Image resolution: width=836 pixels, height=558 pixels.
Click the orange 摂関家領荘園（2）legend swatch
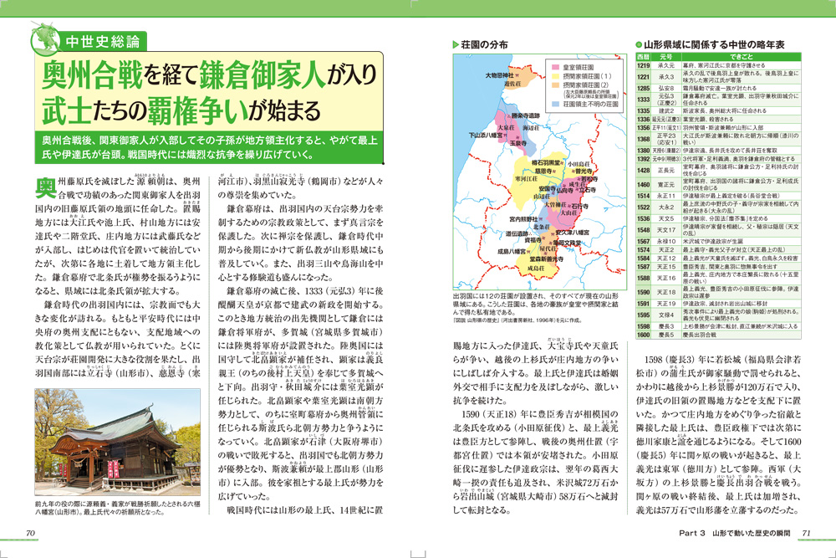[x=555, y=84]
